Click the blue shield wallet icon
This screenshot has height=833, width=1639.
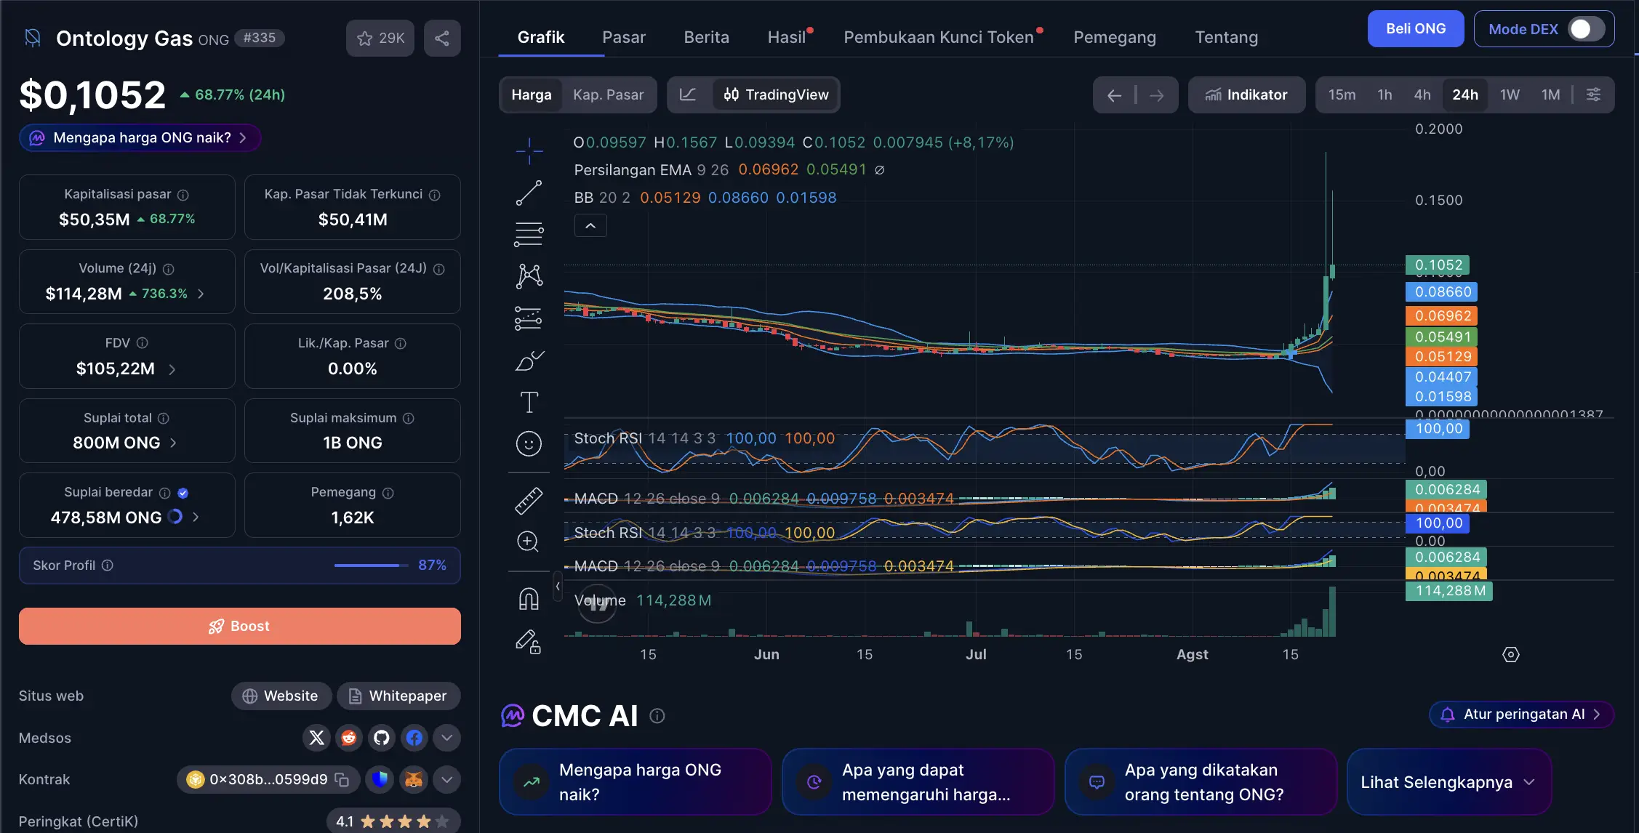[380, 780]
